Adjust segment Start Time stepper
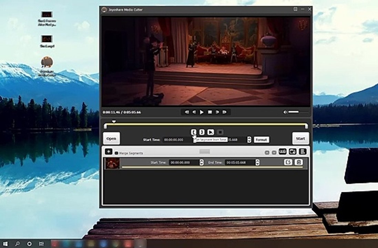This screenshot has height=248, width=378. click(202, 163)
